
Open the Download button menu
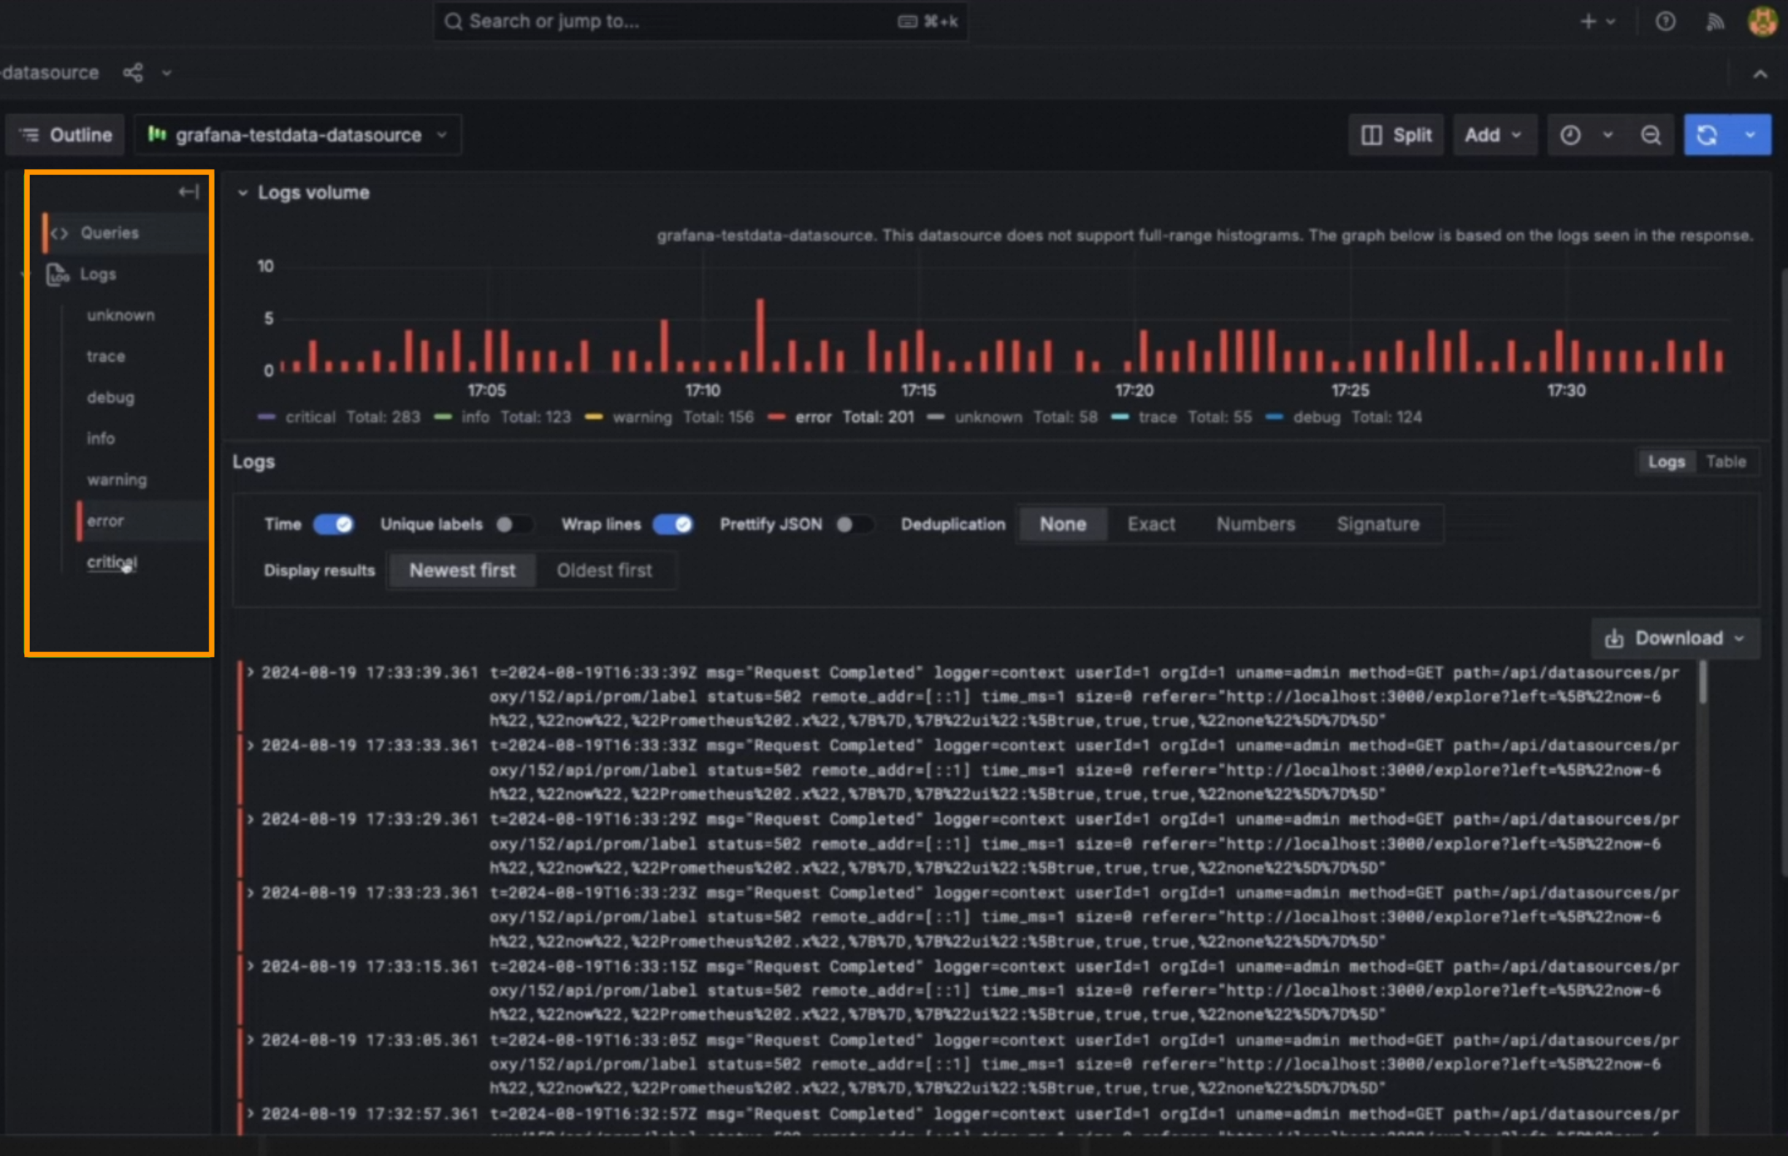coord(1674,638)
